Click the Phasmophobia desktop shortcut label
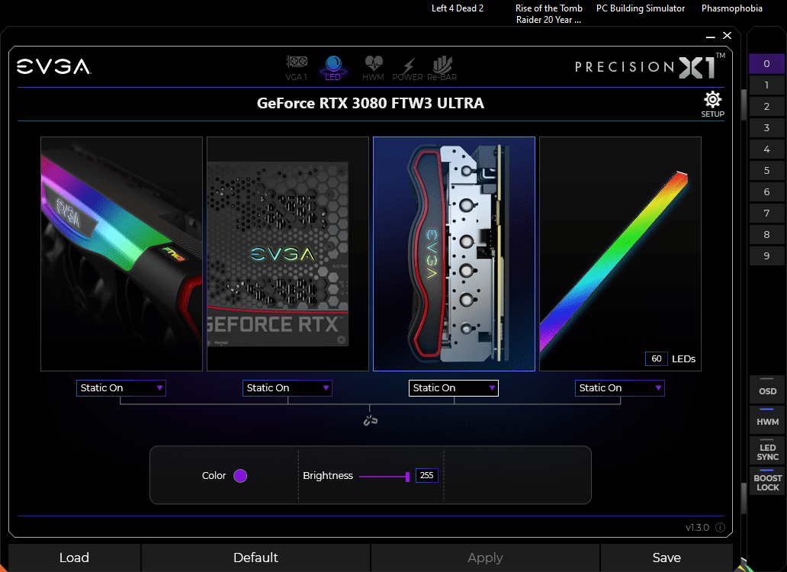The height and width of the screenshot is (572, 787). click(732, 8)
